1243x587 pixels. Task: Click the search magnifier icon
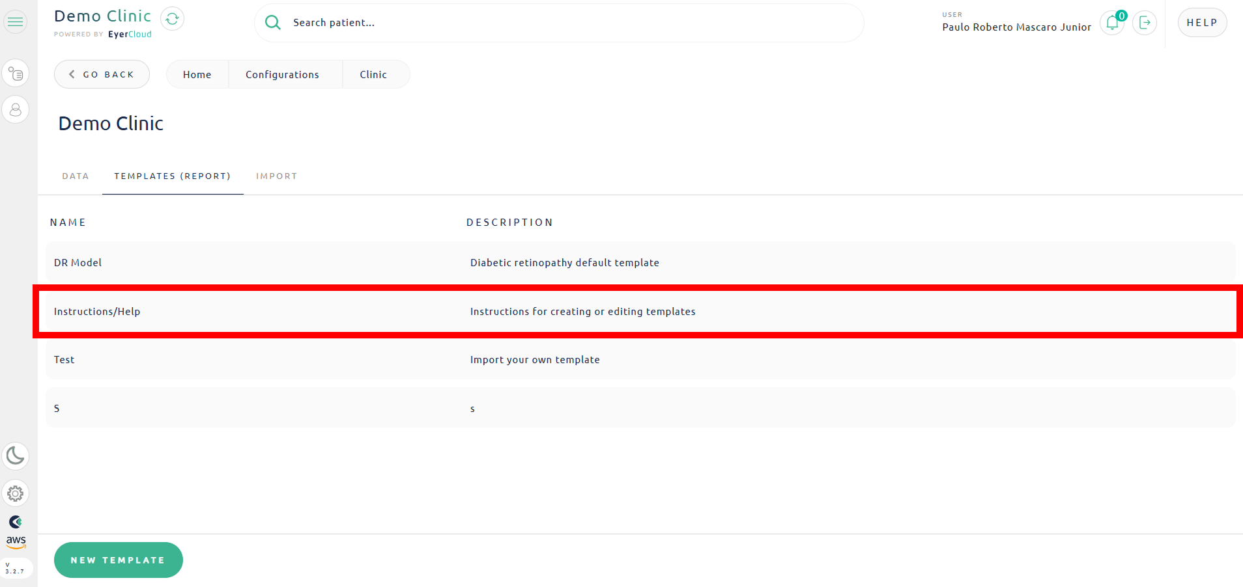coord(273,23)
